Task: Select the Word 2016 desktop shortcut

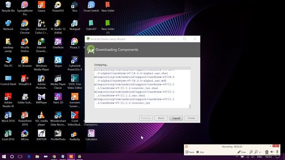Action: coord(8,117)
